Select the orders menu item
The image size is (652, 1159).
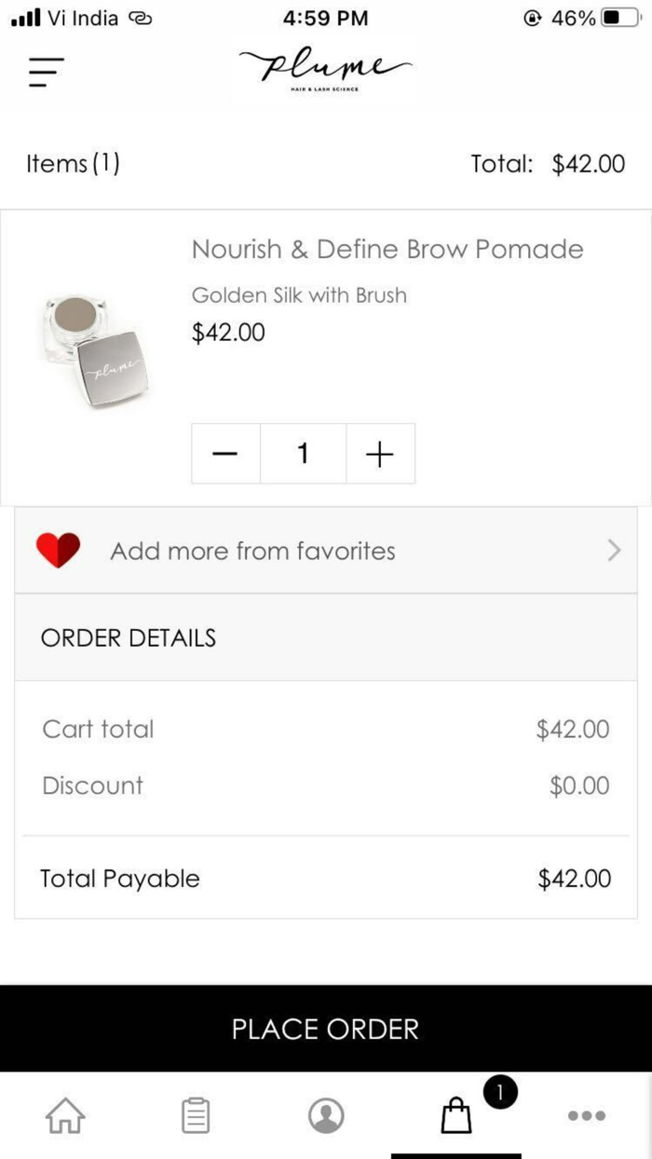[195, 1115]
